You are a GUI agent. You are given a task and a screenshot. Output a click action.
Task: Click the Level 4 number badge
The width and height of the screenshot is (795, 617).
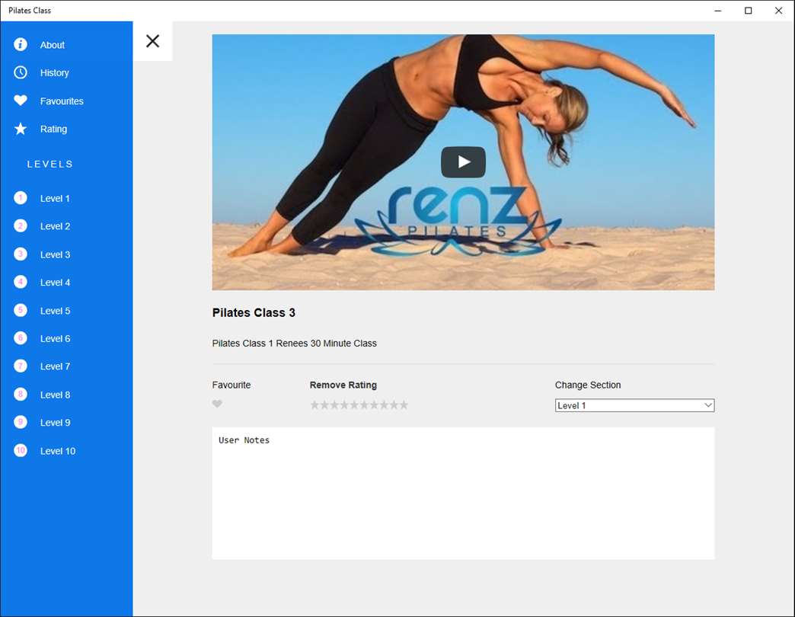click(x=21, y=283)
